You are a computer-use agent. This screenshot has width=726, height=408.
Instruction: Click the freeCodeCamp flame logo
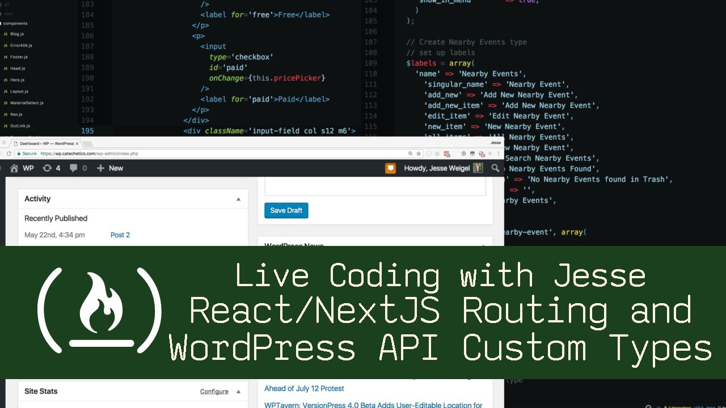point(99,310)
